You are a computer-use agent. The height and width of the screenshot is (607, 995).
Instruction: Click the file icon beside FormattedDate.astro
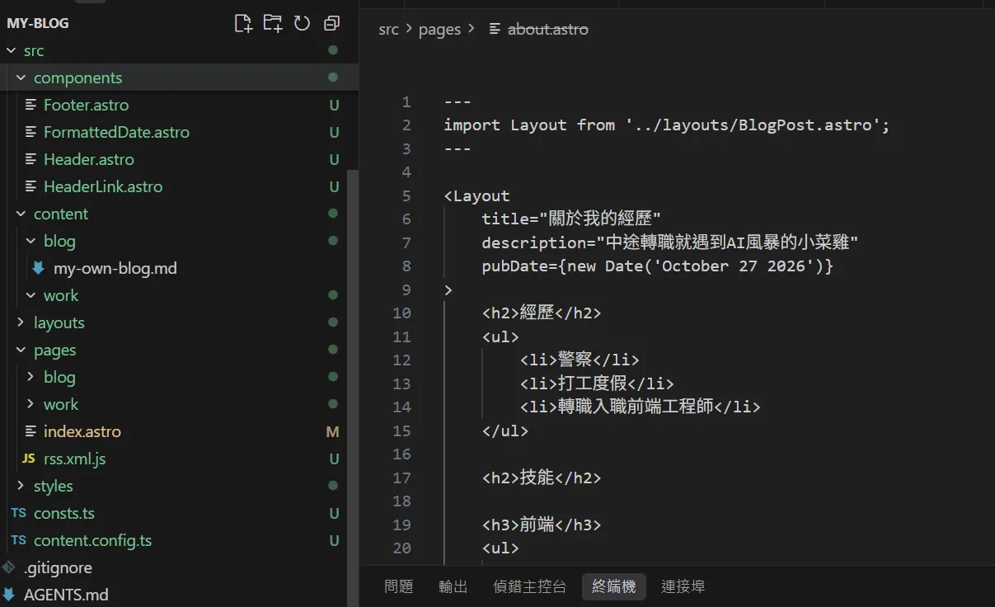(x=31, y=132)
